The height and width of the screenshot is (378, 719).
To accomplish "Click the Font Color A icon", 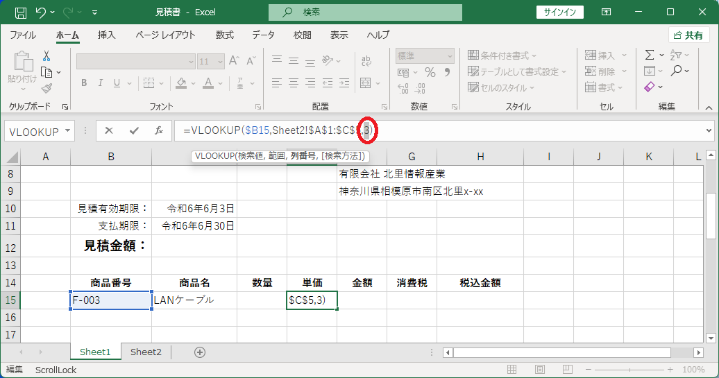I will coord(208,83).
